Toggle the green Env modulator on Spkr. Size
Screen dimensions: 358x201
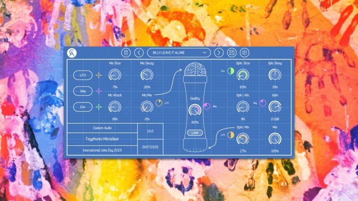tap(231, 71)
